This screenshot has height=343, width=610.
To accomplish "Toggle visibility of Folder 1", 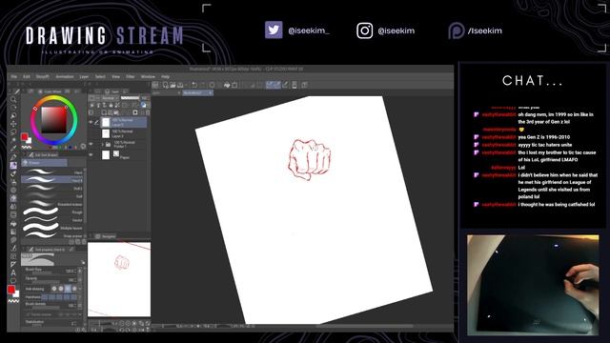I will (91, 144).
